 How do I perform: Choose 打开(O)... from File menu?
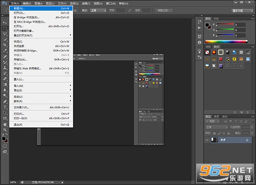[x=41, y=13]
